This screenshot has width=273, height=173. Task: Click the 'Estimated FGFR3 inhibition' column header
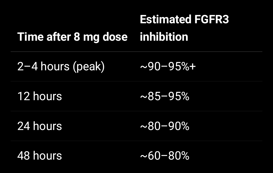coord(184,28)
